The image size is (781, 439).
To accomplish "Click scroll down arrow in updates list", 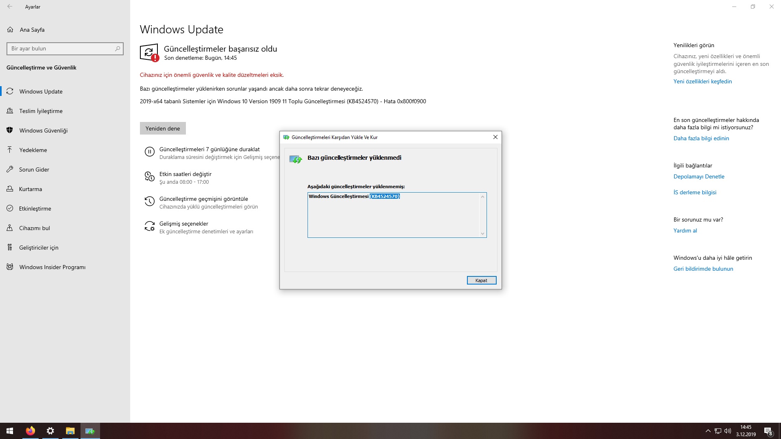I will pos(483,233).
